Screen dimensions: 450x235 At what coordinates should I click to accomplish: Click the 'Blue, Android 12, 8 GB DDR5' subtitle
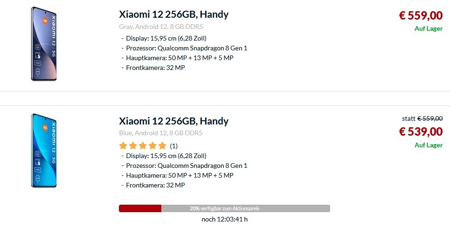click(x=161, y=133)
